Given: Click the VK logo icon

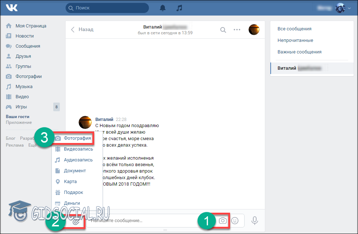Looking at the screenshot, I should [x=12, y=8].
